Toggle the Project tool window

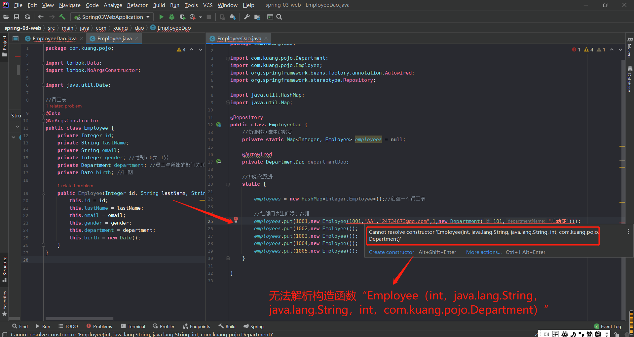pyautogui.click(x=4, y=42)
